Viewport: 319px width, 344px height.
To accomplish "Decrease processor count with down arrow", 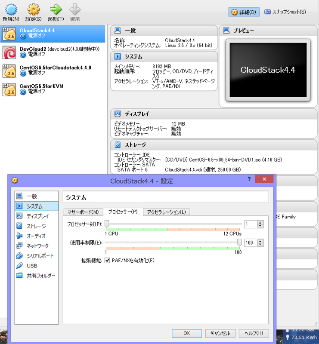I will [260, 226].
